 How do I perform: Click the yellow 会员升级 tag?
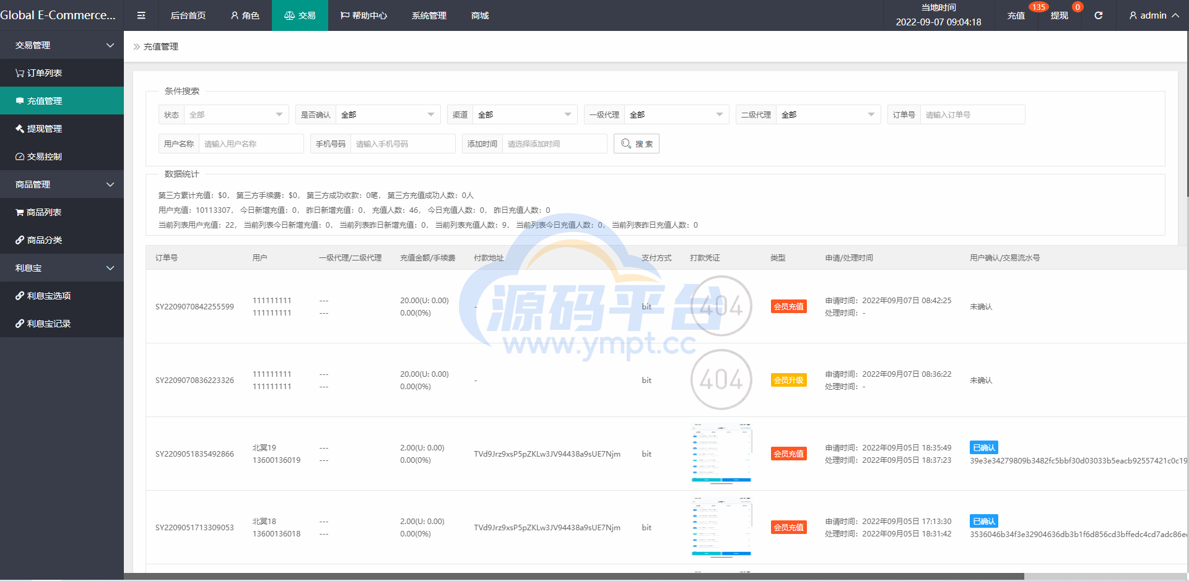click(x=788, y=380)
